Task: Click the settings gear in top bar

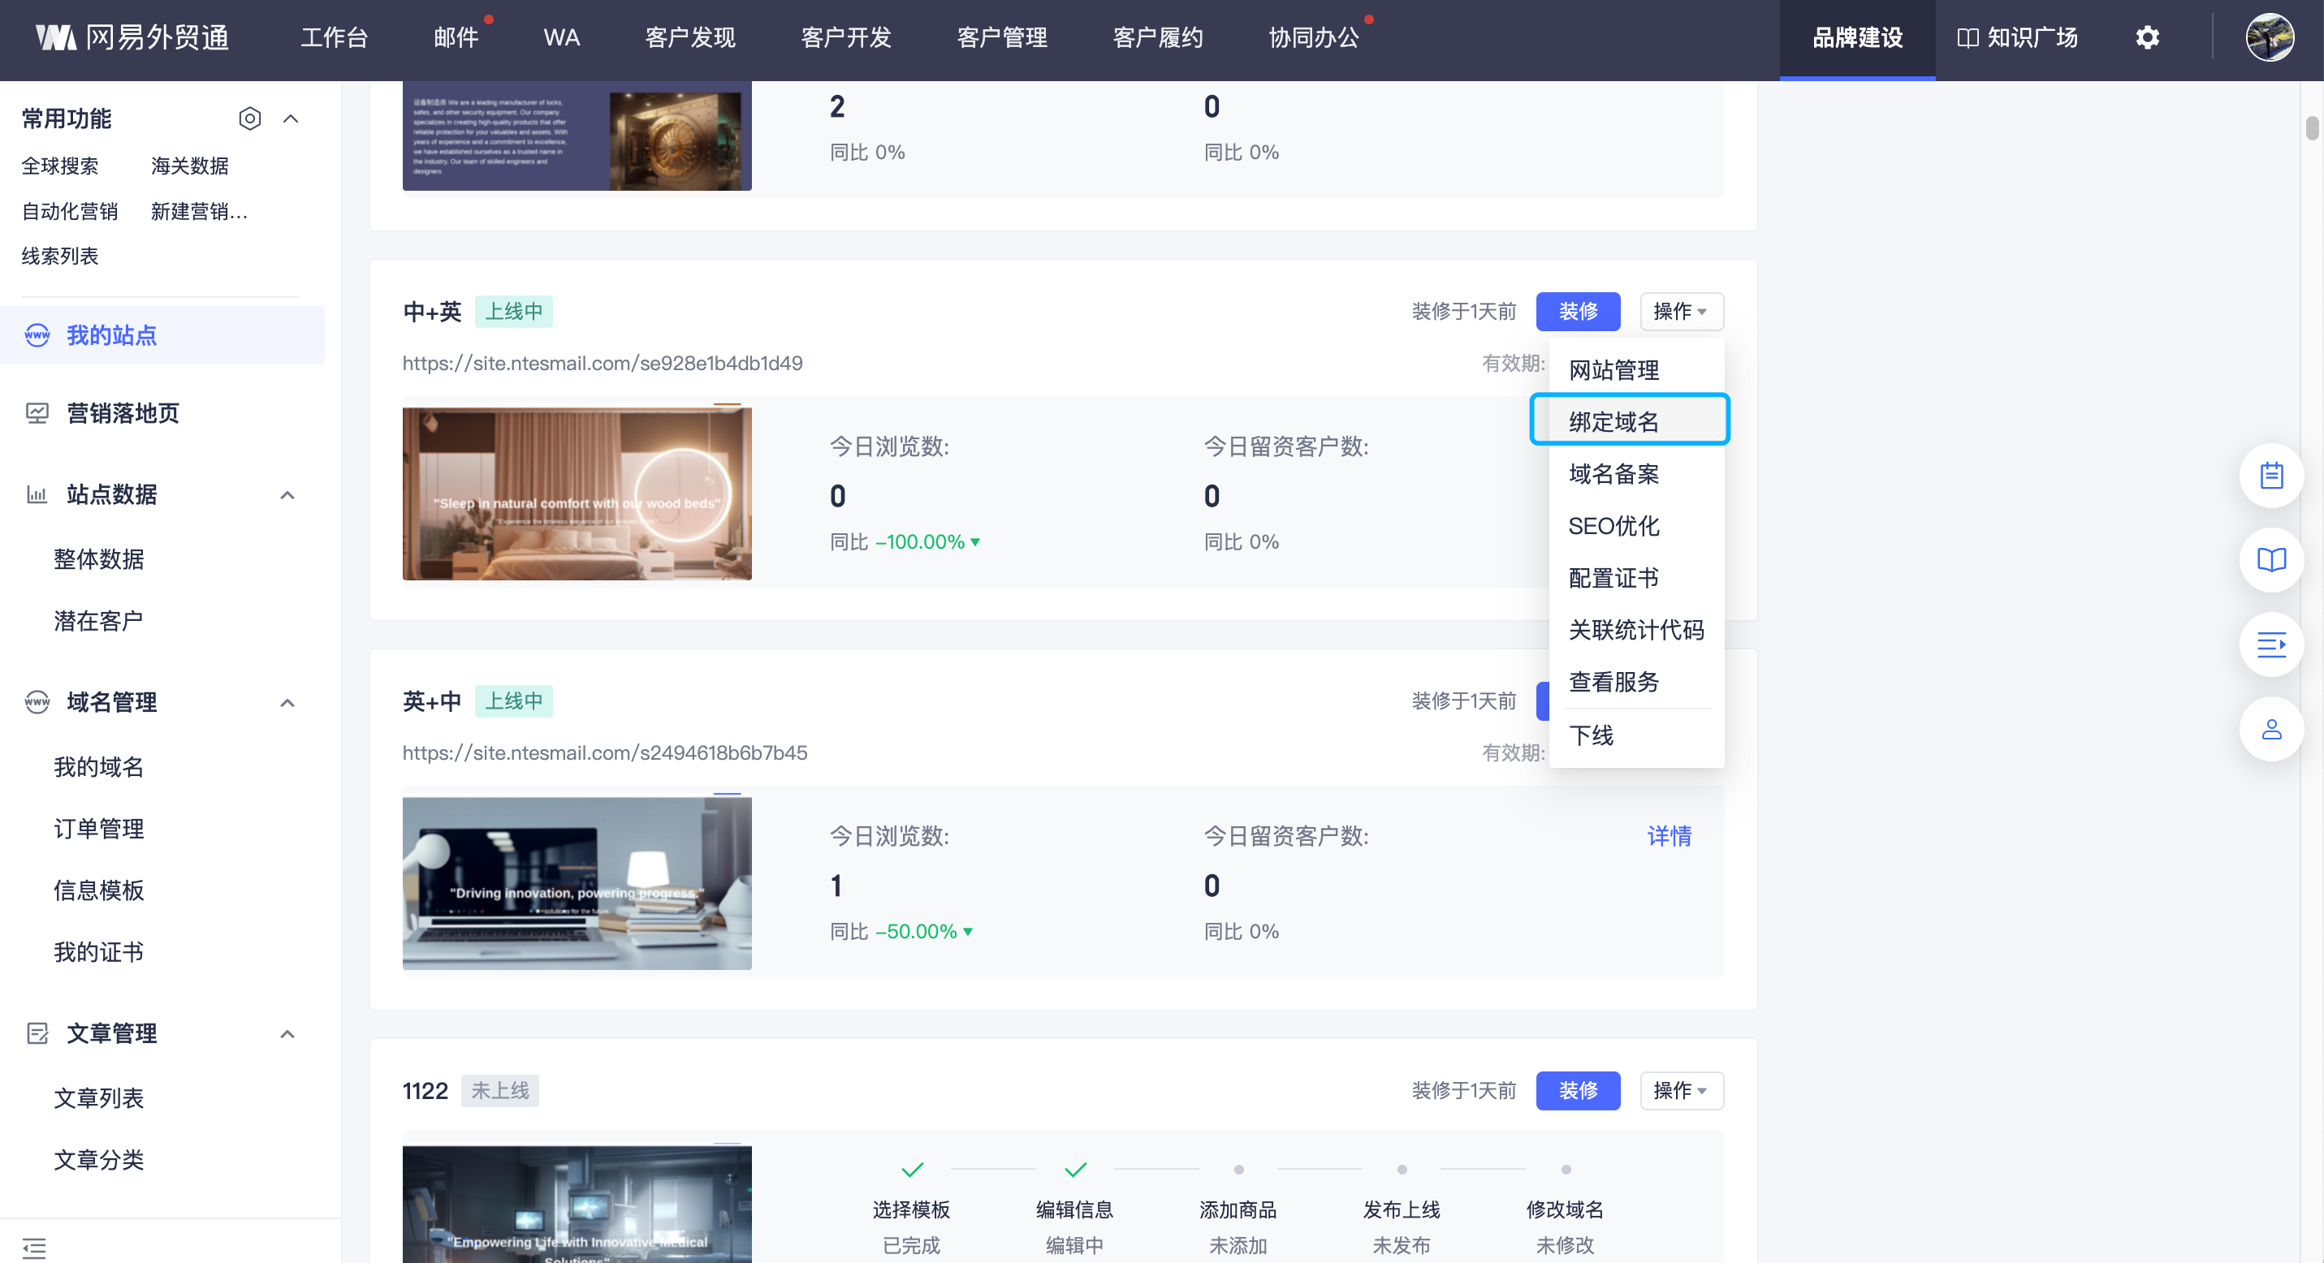Action: [2147, 38]
